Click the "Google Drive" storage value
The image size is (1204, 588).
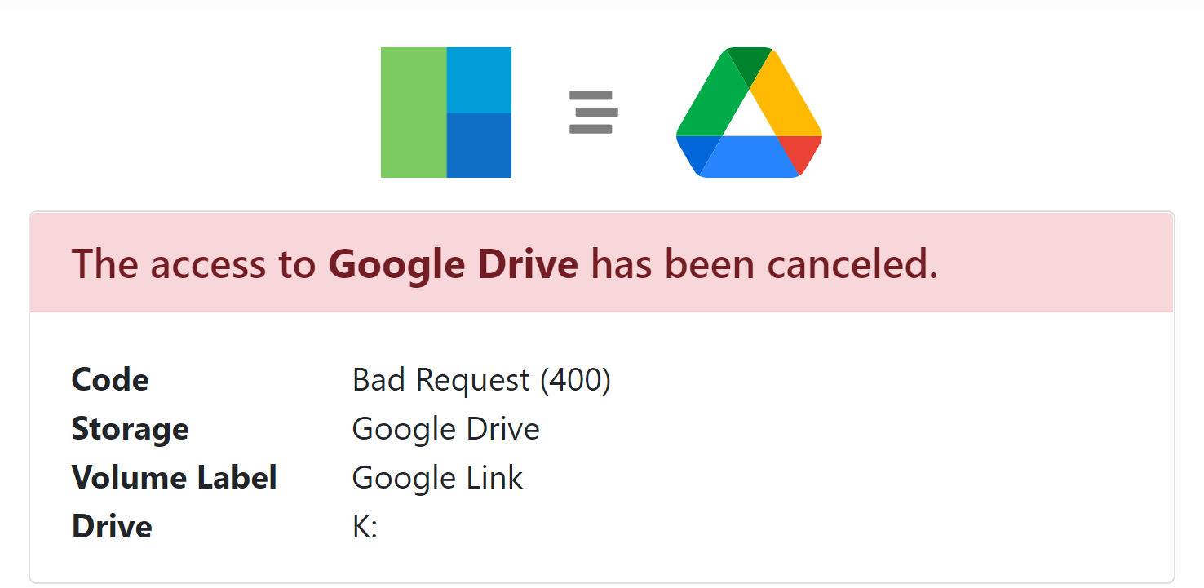pyautogui.click(x=445, y=429)
